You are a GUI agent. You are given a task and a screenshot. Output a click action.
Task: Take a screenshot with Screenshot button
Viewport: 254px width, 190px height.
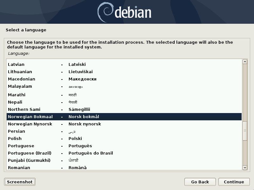[x=20, y=182]
